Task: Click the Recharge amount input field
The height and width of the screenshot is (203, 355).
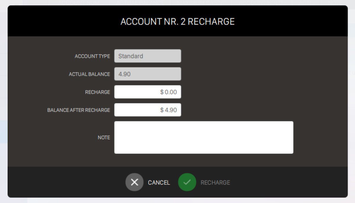Action: 148,92
